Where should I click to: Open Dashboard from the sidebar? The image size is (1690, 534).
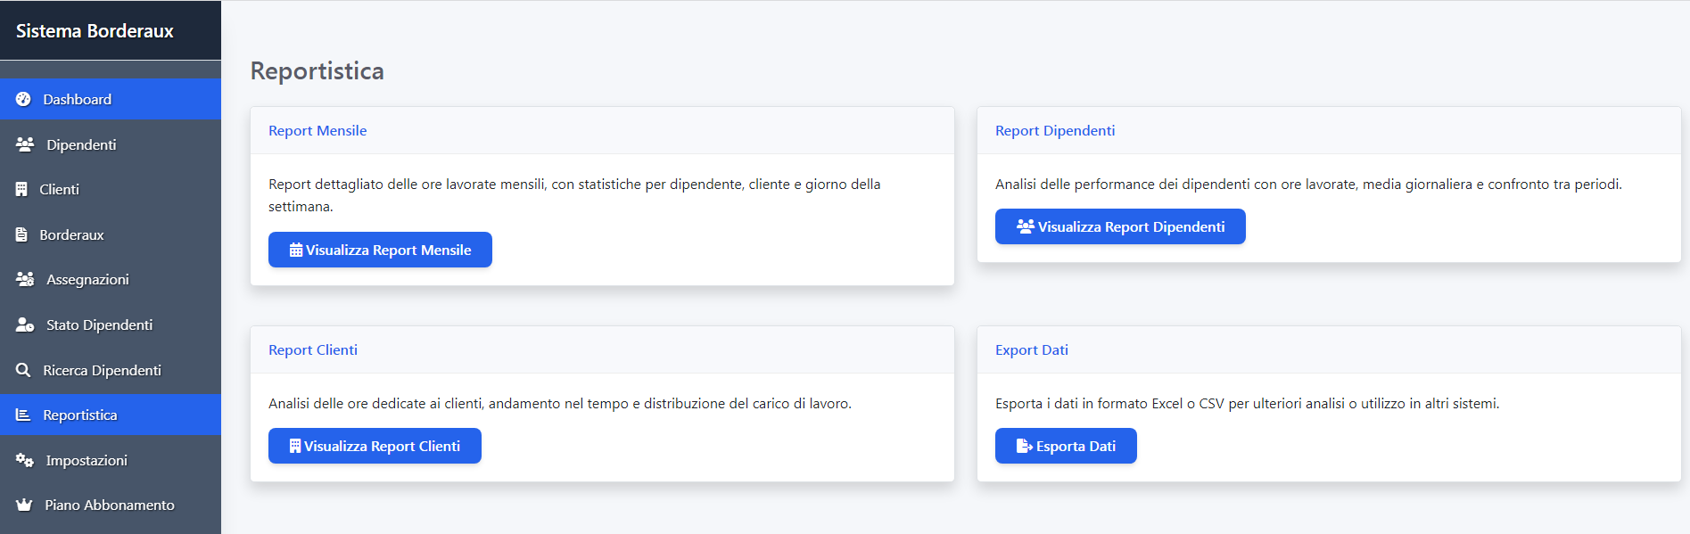pyautogui.click(x=111, y=99)
